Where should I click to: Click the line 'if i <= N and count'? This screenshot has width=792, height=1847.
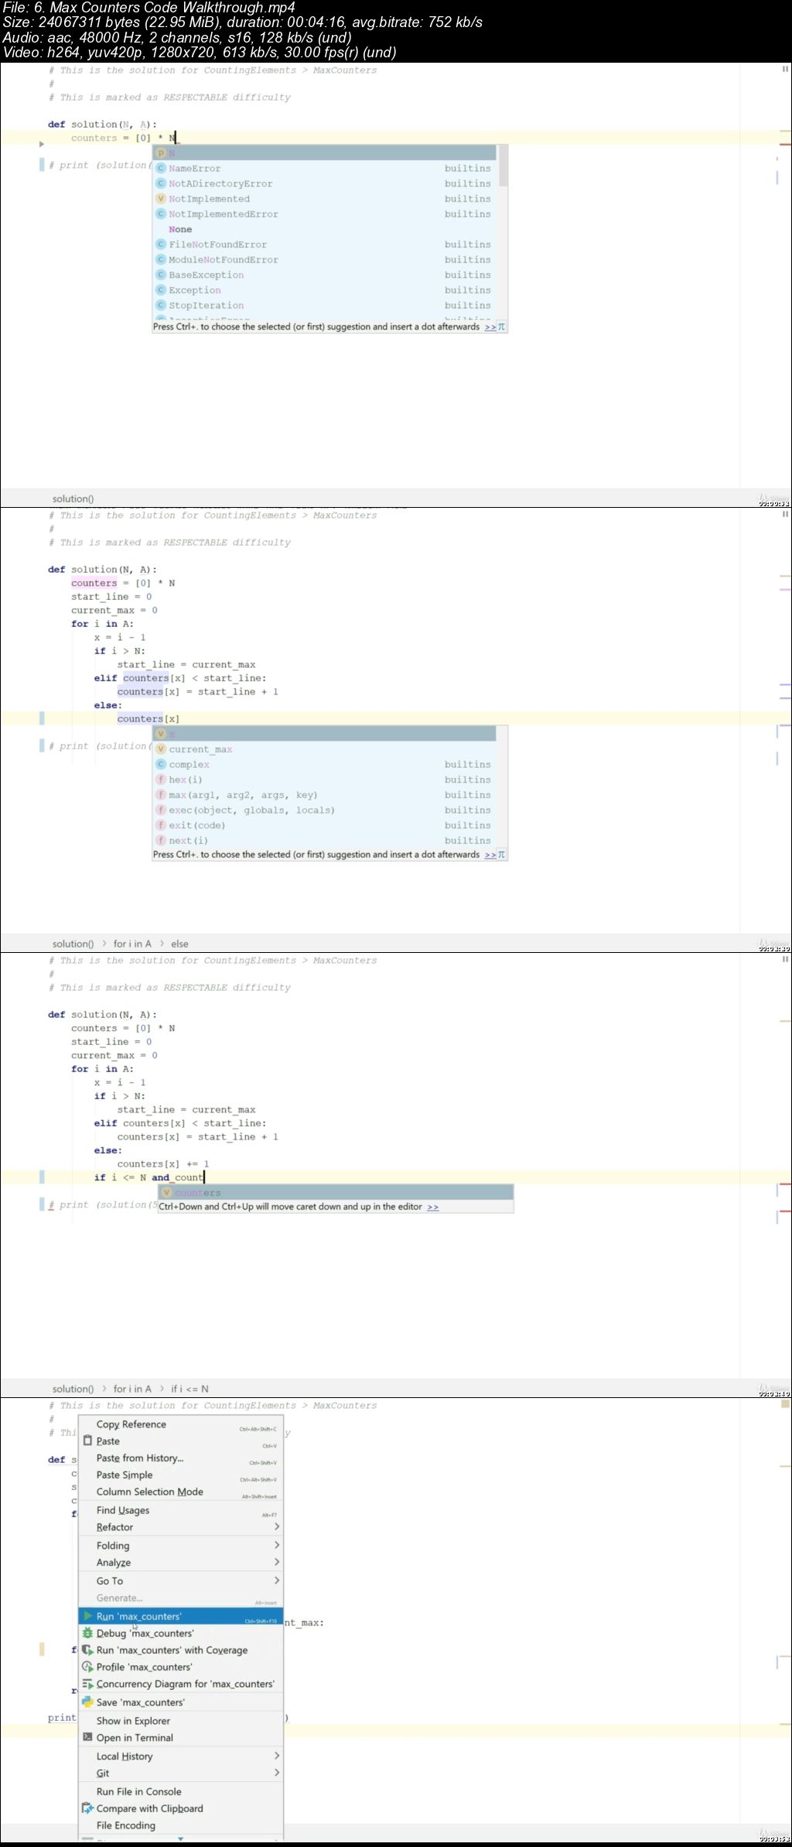click(x=148, y=1177)
